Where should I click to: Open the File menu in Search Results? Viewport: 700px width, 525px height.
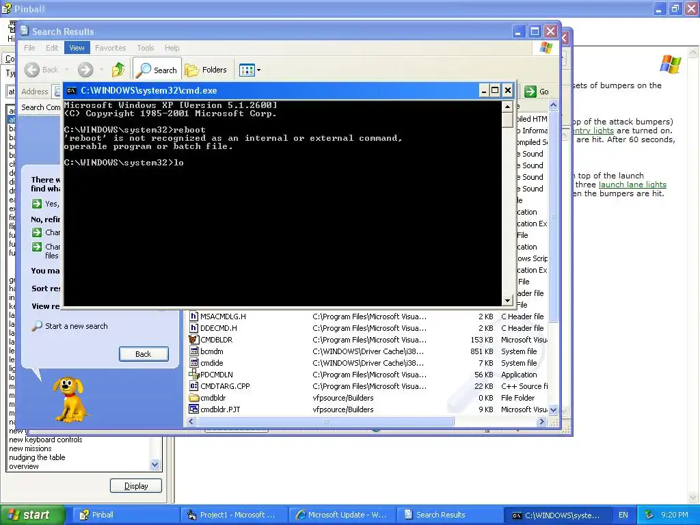coord(29,48)
